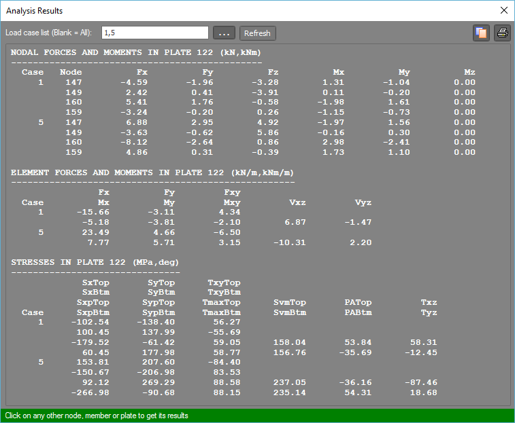
Task: Click the load case list input field
Action: pos(155,33)
